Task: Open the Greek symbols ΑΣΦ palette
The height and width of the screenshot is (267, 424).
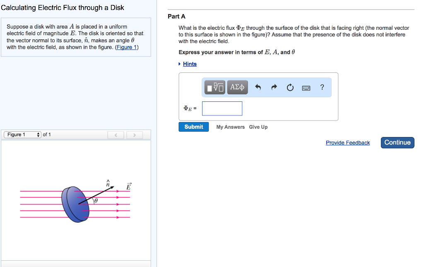Action: point(237,87)
